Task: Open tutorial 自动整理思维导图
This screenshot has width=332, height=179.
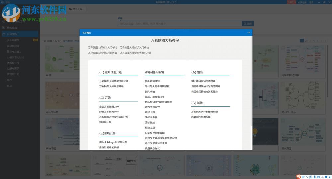Action: point(155,133)
